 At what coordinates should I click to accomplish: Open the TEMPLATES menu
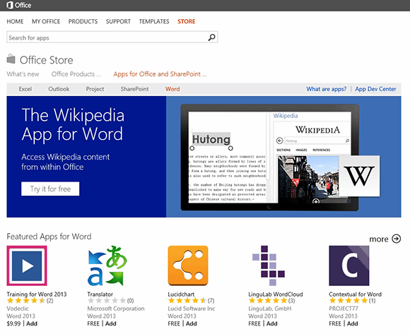(154, 21)
